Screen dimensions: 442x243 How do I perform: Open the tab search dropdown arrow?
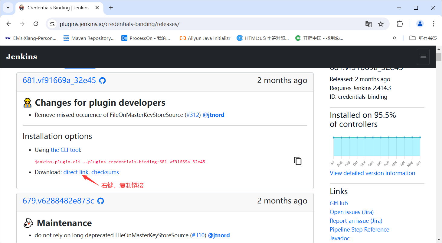[x=8, y=8]
